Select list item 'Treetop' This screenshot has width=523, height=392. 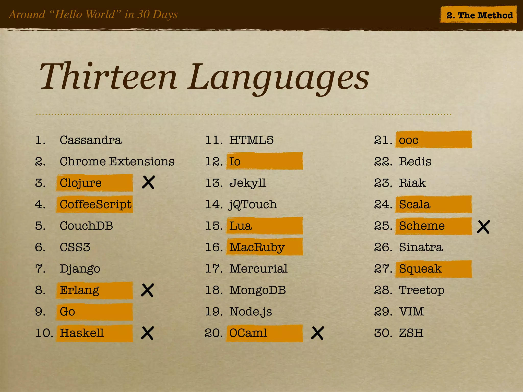[422, 290]
